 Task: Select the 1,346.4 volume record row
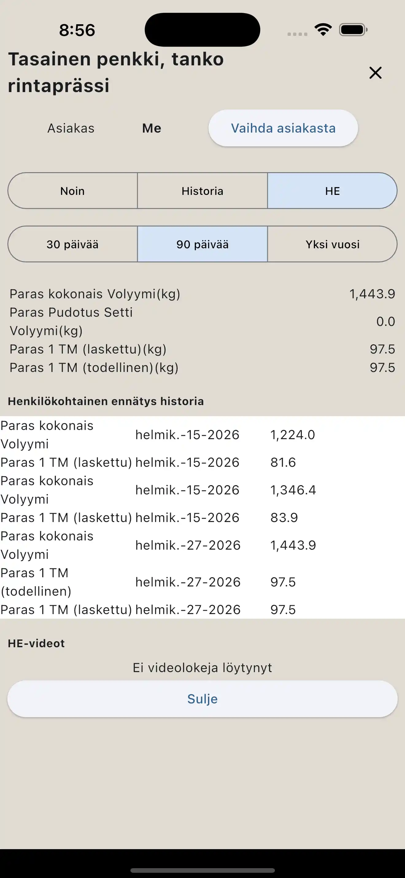202,490
